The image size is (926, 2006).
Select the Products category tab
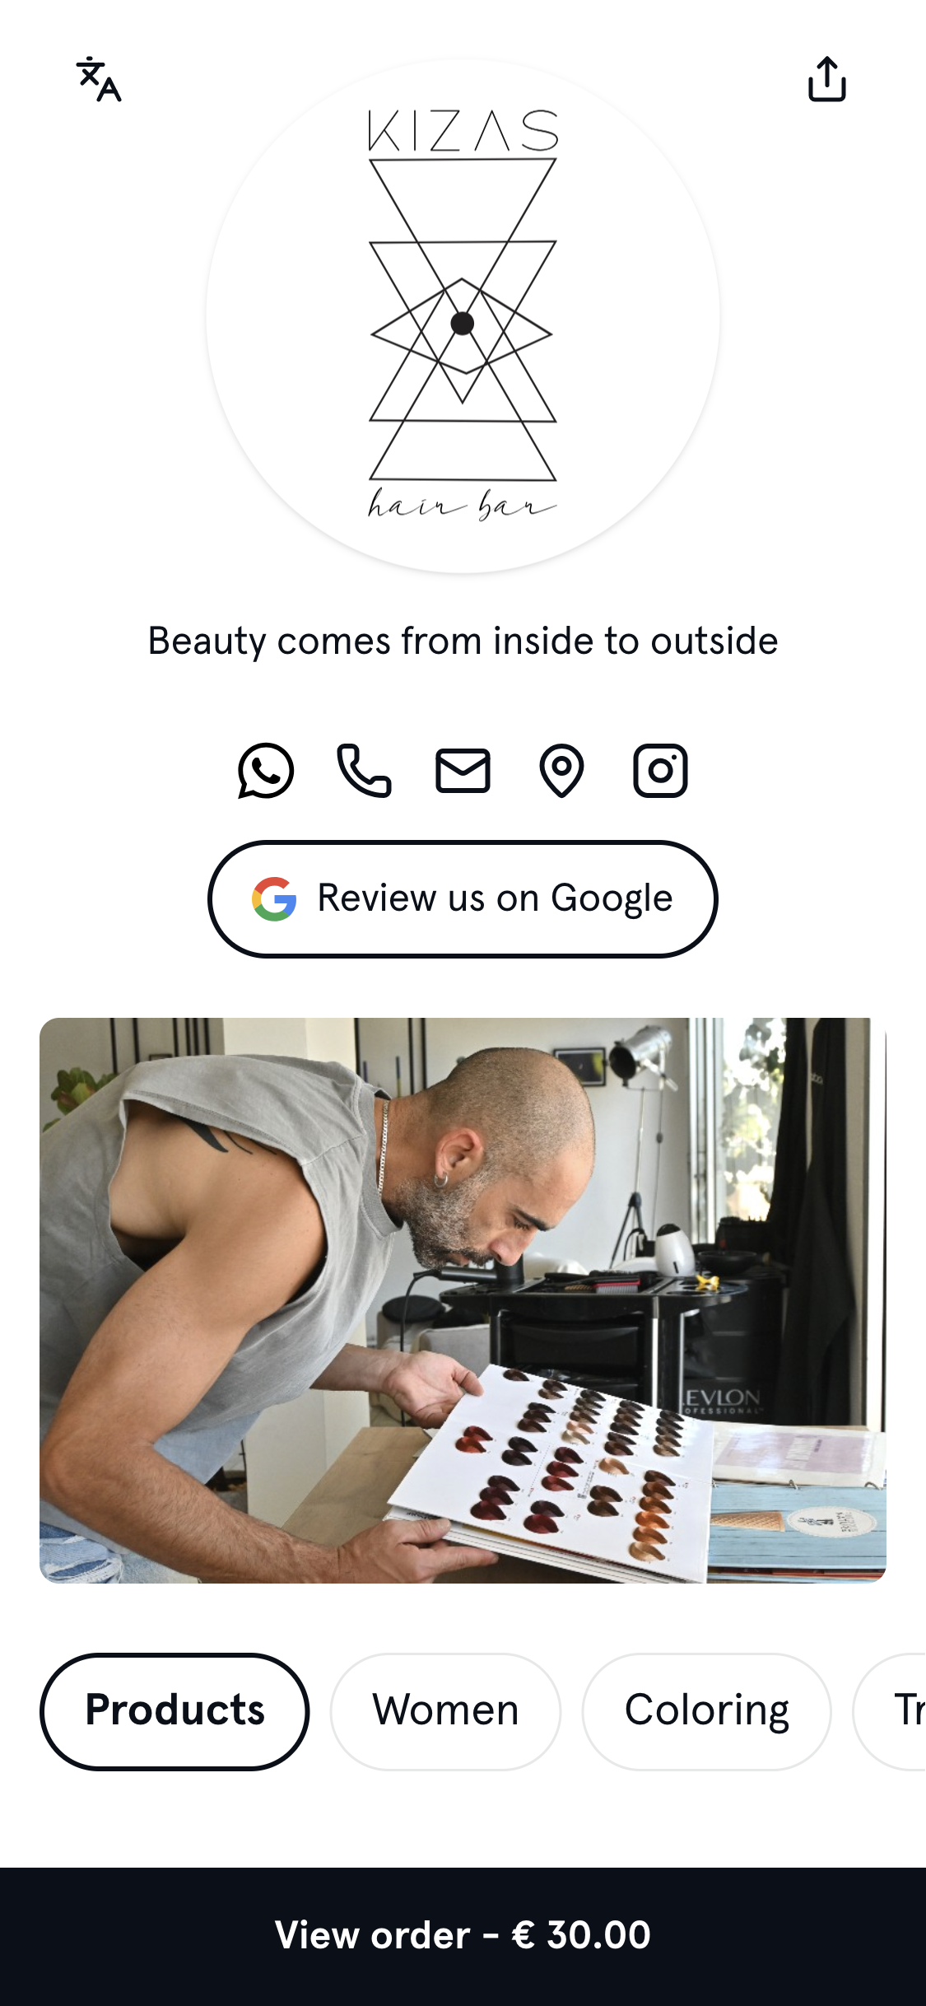coord(174,1711)
